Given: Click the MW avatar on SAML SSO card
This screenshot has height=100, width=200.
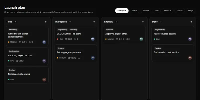Looking at the screenshot, I should [93, 39].
